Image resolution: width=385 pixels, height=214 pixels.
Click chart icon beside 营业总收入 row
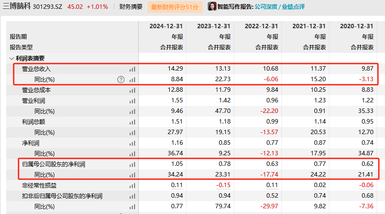[132, 69]
